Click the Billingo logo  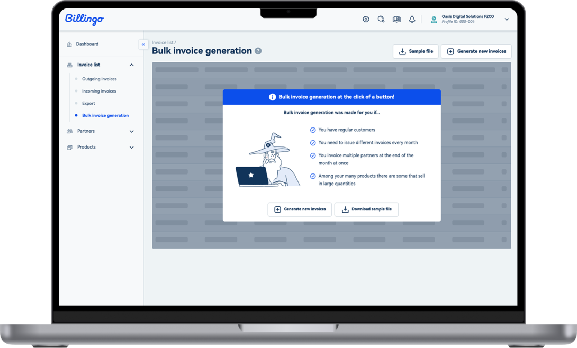[84, 19]
